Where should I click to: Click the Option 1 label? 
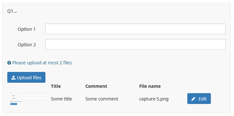click(x=27, y=29)
